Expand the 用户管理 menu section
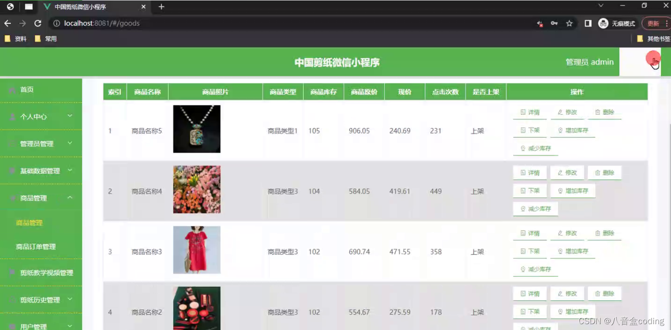 pyautogui.click(x=33, y=325)
